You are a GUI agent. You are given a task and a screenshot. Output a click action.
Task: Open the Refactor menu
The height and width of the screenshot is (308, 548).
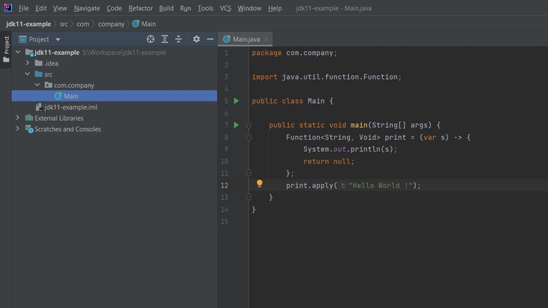pos(140,8)
